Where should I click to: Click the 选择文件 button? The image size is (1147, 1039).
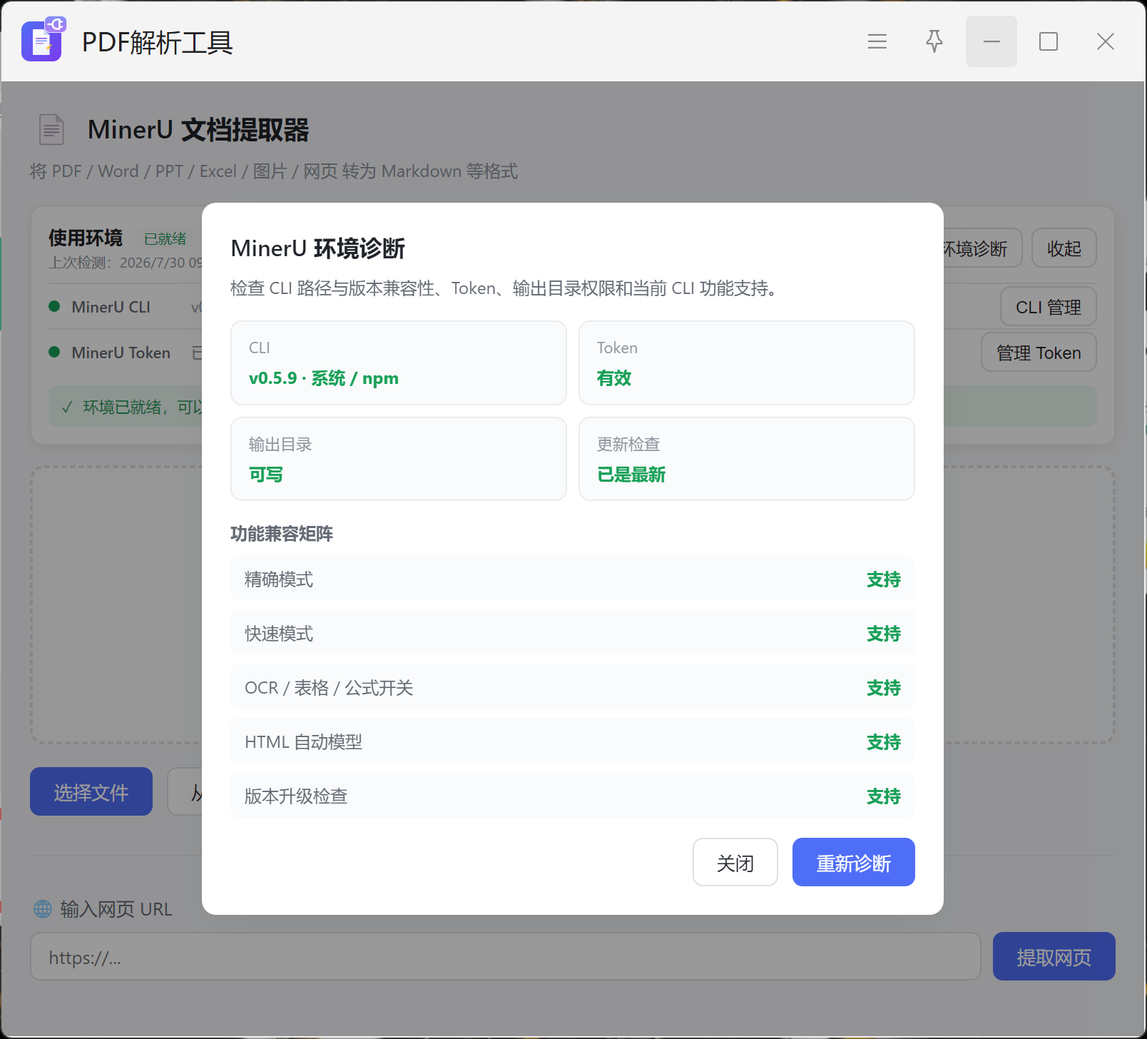[x=91, y=791]
